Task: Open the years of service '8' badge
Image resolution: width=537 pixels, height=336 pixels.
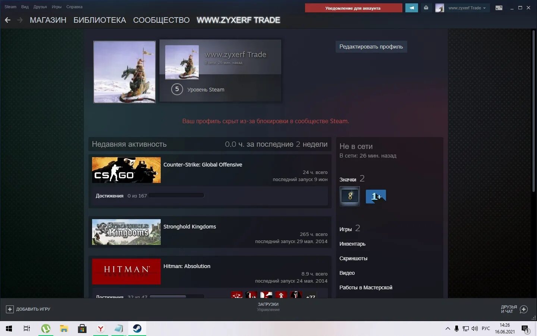Action: [x=350, y=196]
